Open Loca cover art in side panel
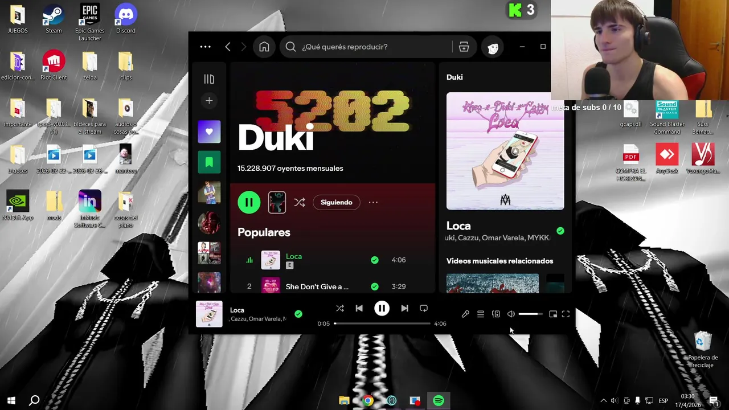The height and width of the screenshot is (410, 729). pos(505,151)
